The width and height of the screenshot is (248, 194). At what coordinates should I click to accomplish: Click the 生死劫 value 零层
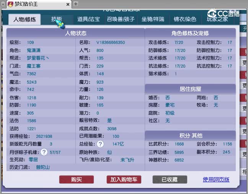33,160
